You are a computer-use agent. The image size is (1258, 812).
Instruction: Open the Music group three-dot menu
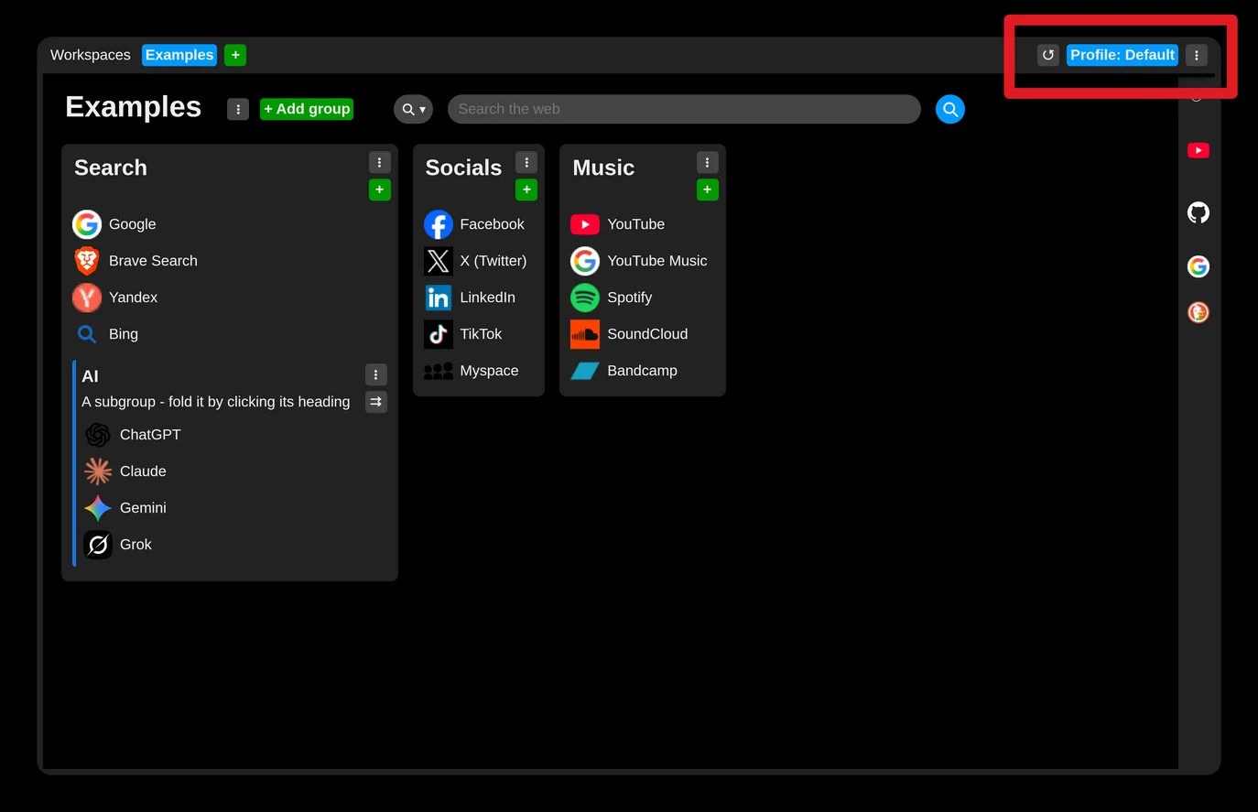click(x=708, y=162)
